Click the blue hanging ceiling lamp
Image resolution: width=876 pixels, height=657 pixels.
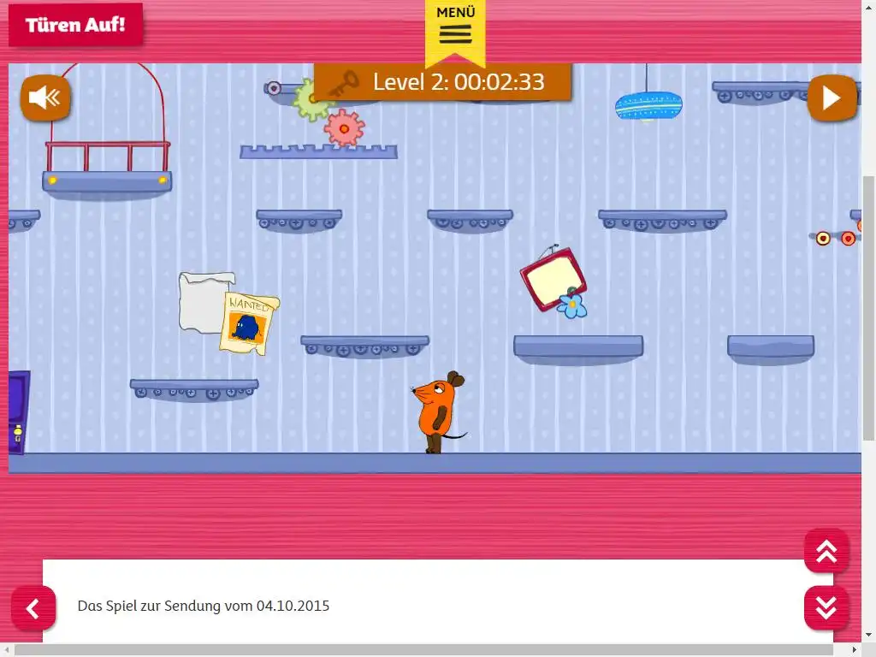(648, 105)
